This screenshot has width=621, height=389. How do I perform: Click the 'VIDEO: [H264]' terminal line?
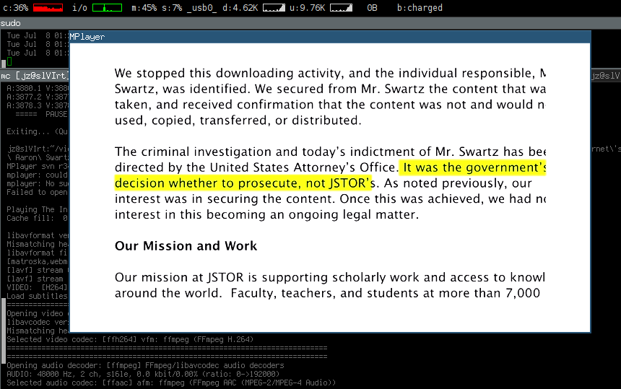coord(38,288)
